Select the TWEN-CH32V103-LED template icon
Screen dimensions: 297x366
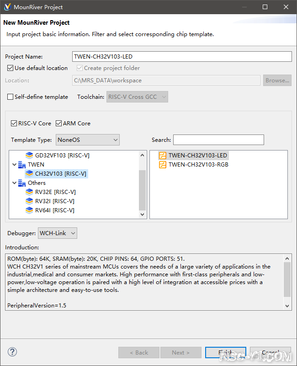click(163, 156)
